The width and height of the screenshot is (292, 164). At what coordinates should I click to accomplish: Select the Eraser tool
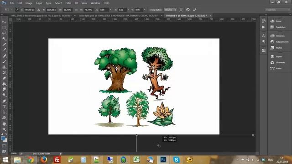(x=4, y=78)
